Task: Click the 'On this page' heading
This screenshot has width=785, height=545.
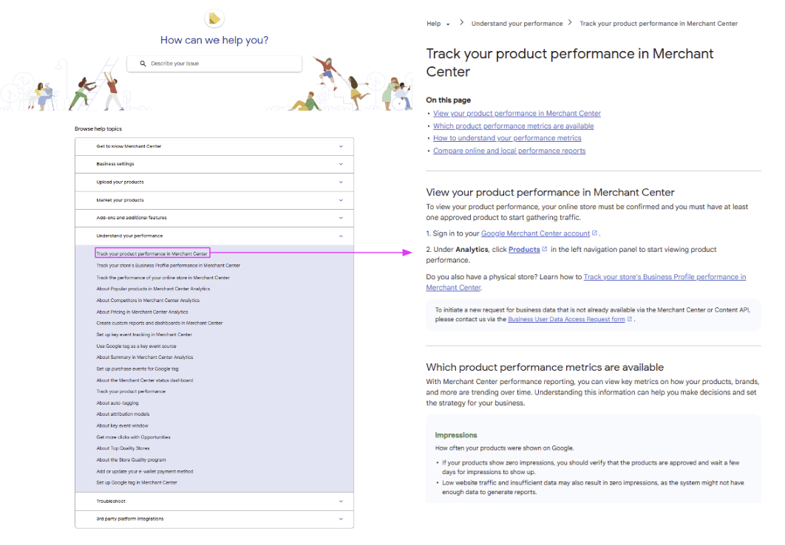Action: click(448, 100)
